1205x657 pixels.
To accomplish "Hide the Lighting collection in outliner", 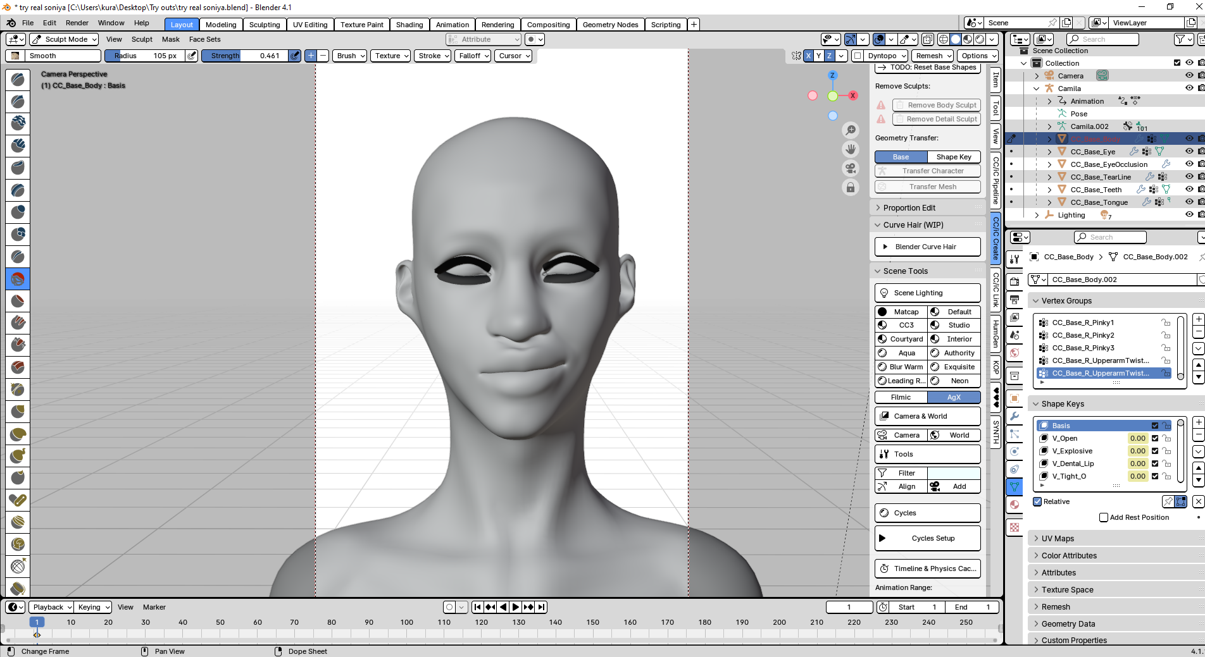I will tap(1189, 215).
